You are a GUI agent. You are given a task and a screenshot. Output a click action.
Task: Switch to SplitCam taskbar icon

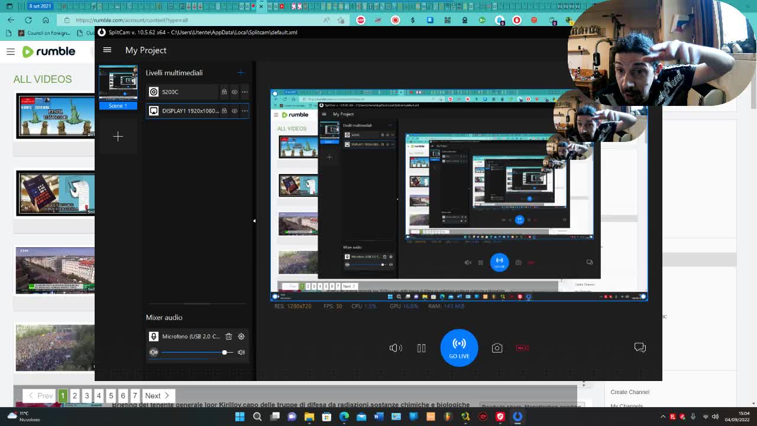click(517, 417)
